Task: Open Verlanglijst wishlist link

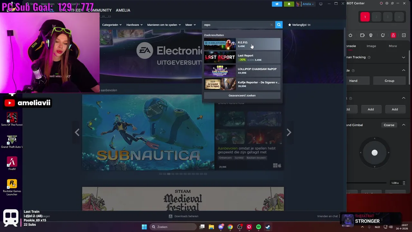Action: pos(299,25)
